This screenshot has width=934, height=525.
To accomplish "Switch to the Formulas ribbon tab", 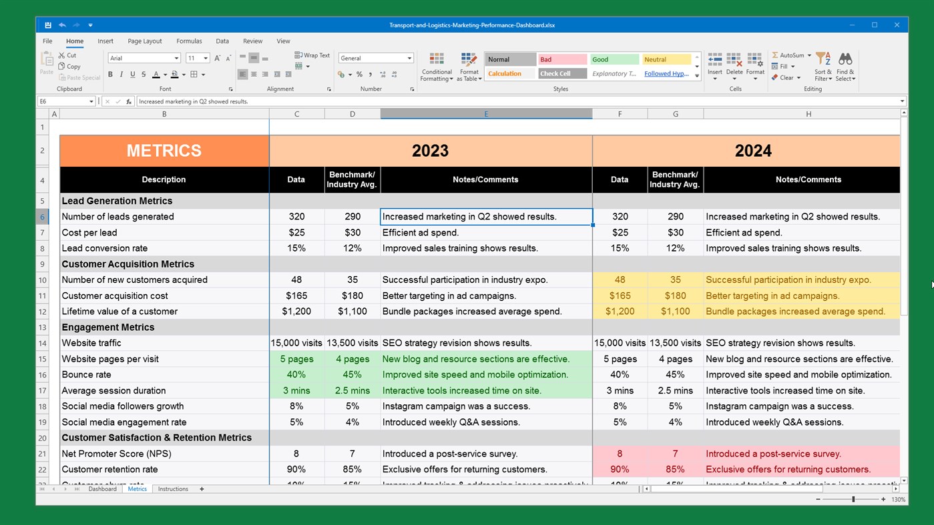I will point(189,41).
